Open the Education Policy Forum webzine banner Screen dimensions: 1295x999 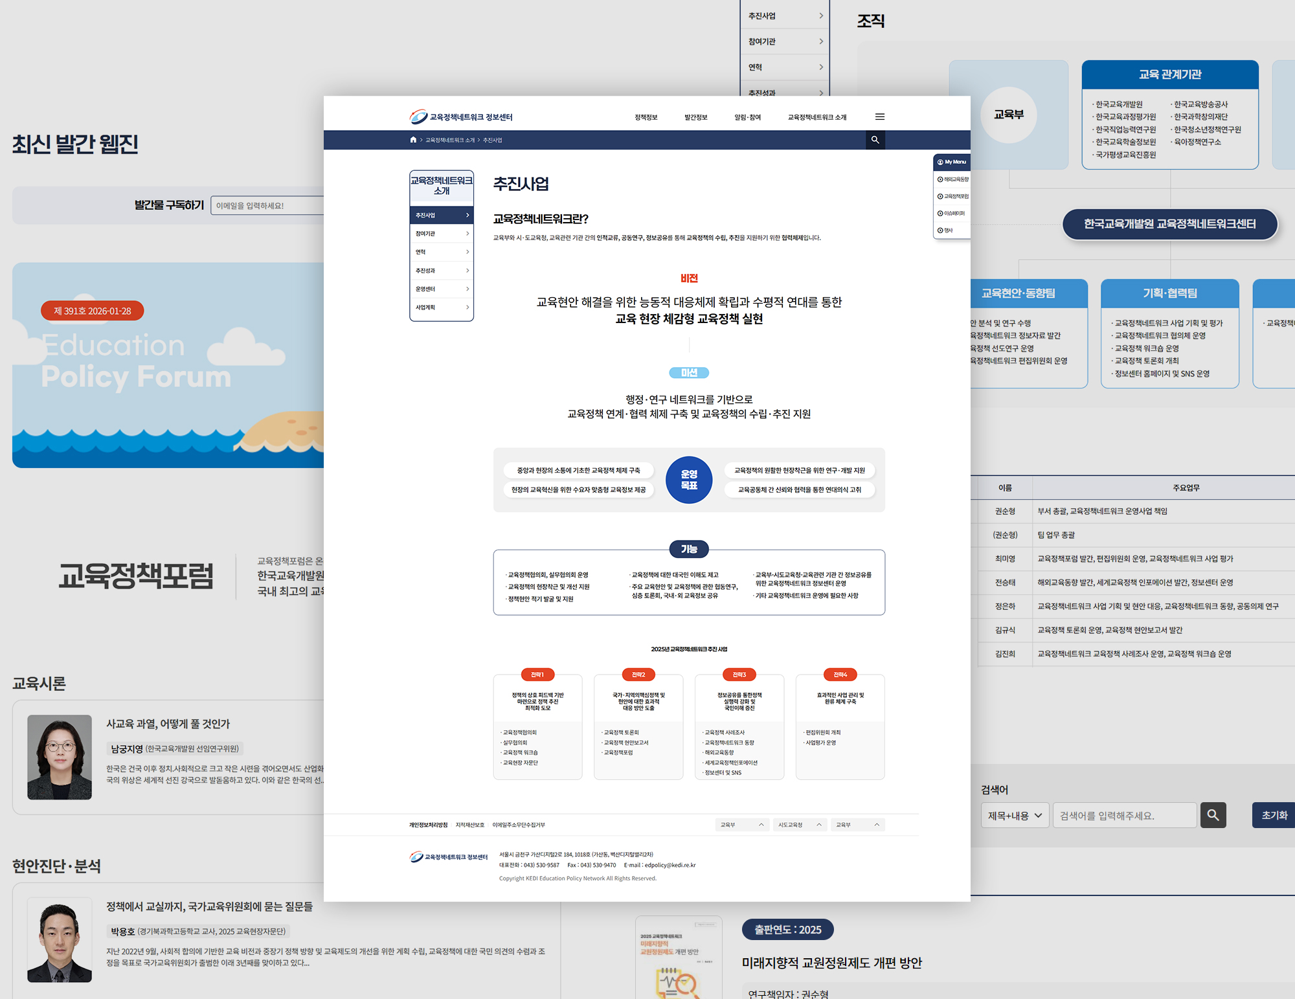(x=168, y=365)
